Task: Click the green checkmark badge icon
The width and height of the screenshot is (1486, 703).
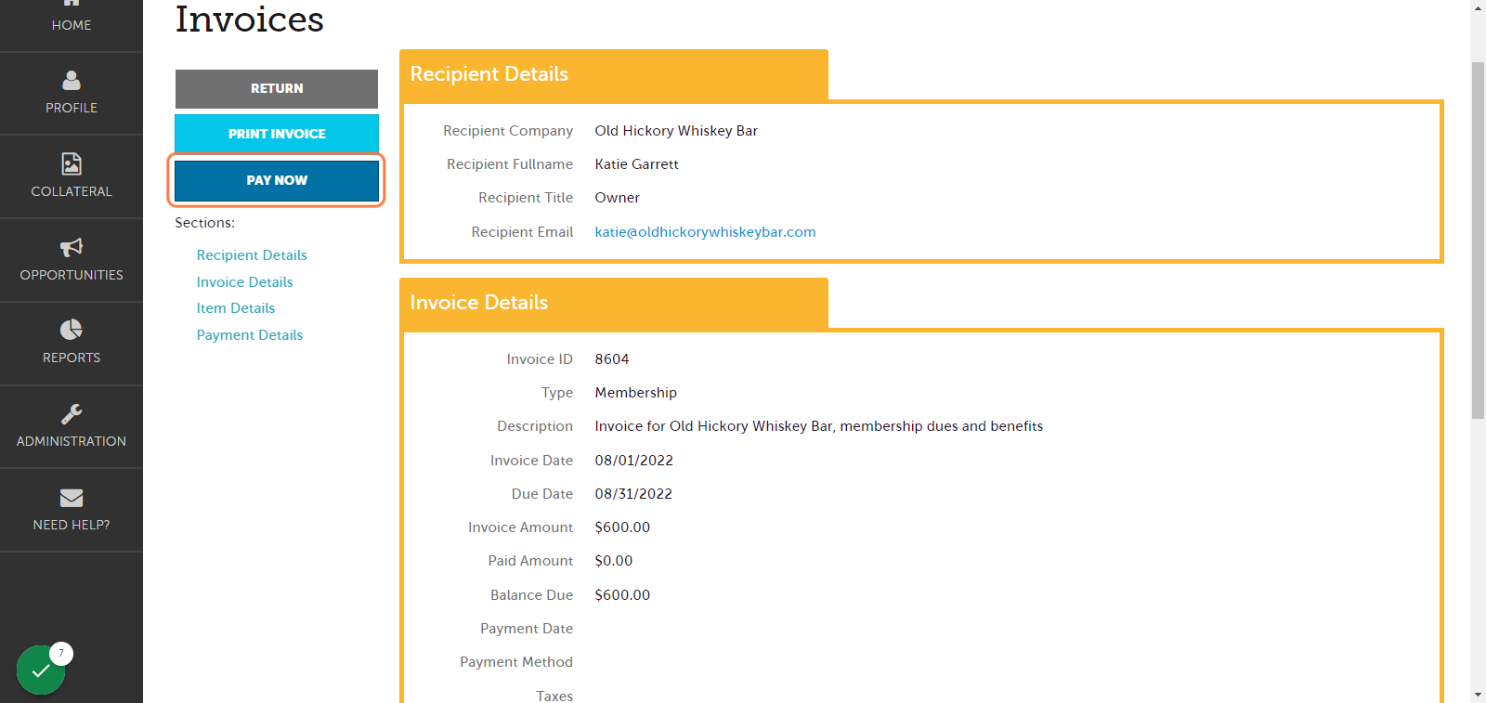Action: pyautogui.click(x=41, y=670)
